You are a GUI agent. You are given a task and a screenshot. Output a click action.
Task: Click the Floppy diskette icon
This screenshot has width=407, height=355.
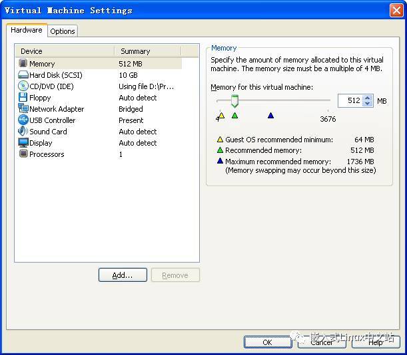pos(23,98)
